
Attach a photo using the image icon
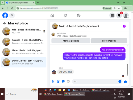tap(58, 81)
